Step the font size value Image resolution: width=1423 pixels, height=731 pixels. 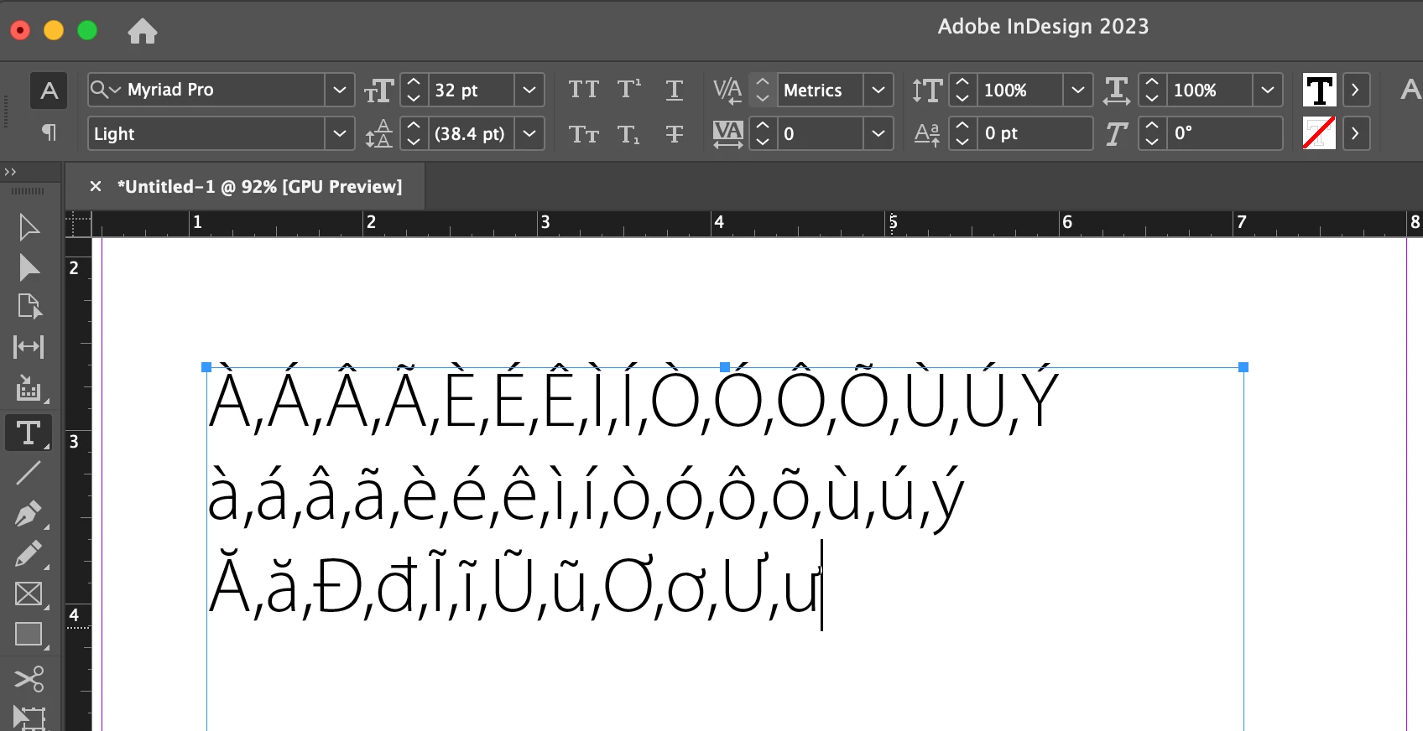tap(414, 90)
